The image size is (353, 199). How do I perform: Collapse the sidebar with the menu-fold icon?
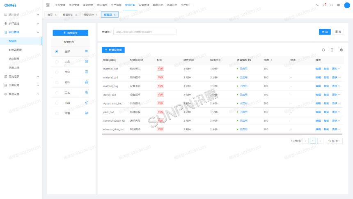pyautogui.click(x=48, y=5)
